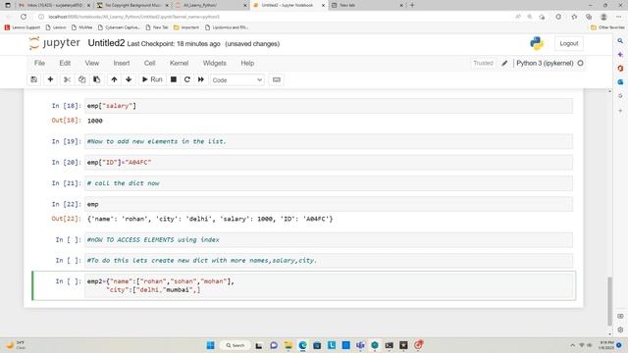Click the Jupyter logo
Viewport: 628px width, 353px height.
pos(55,43)
